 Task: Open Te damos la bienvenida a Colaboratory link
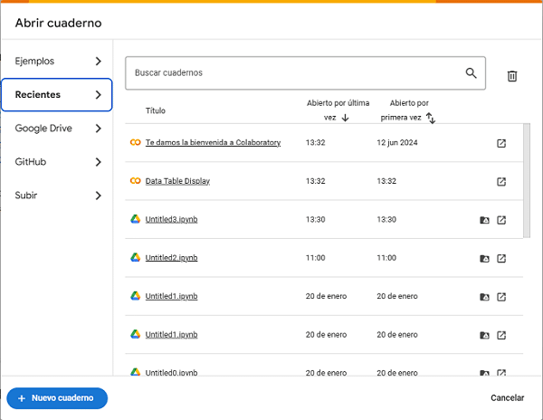pyautogui.click(x=213, y=142)
